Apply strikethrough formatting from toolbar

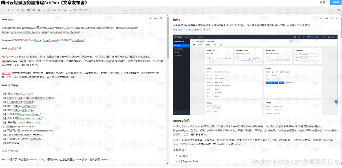pyautogui.click(x=23, y=10)
